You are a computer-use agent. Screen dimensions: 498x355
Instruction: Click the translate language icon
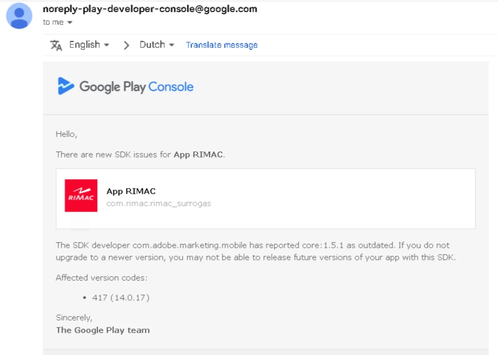56,45
